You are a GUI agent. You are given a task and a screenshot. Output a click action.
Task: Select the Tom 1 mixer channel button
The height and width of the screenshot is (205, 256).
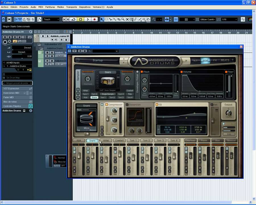[x=133, y=140]
